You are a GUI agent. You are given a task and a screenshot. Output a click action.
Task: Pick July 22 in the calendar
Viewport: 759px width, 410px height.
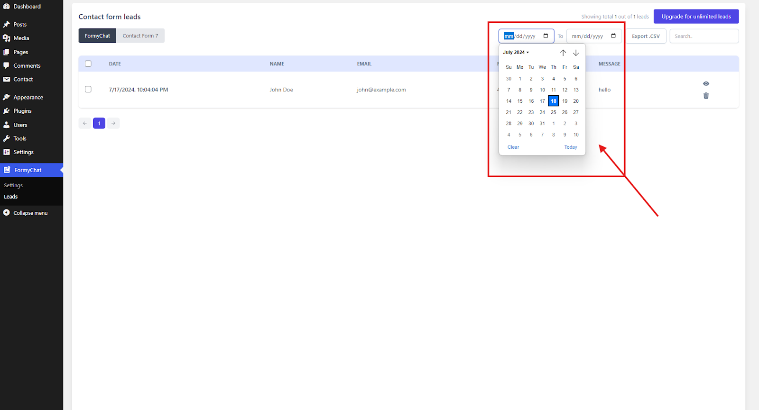tap(520, 113)
